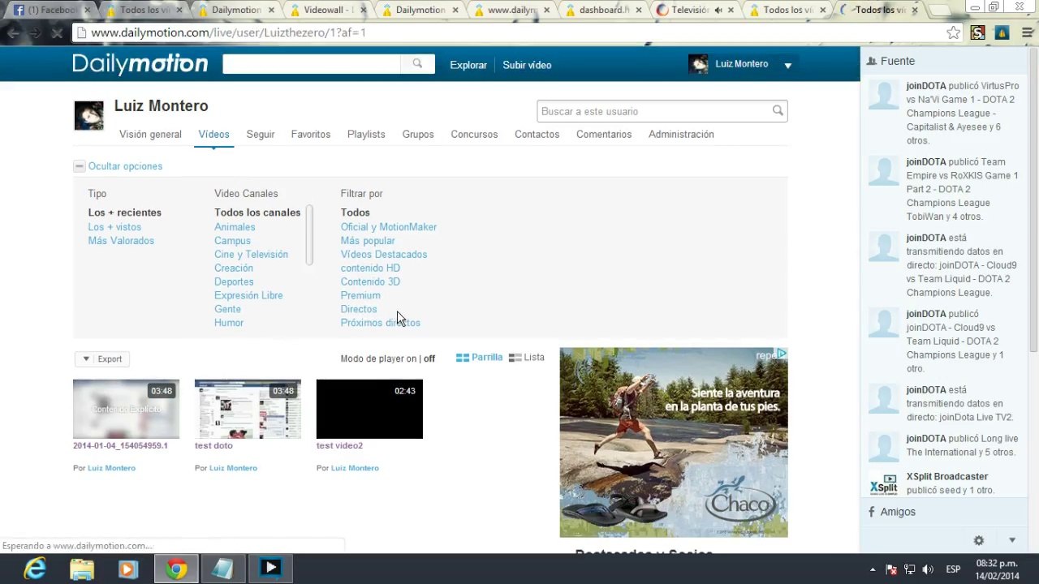
Task: Mute audio on Televisión tab
Action: (718, 10)
